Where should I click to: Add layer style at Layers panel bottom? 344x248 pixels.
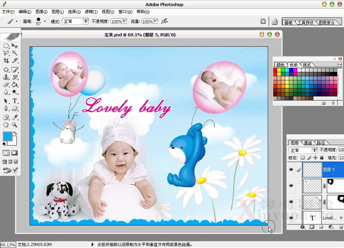tap(303, 227)
